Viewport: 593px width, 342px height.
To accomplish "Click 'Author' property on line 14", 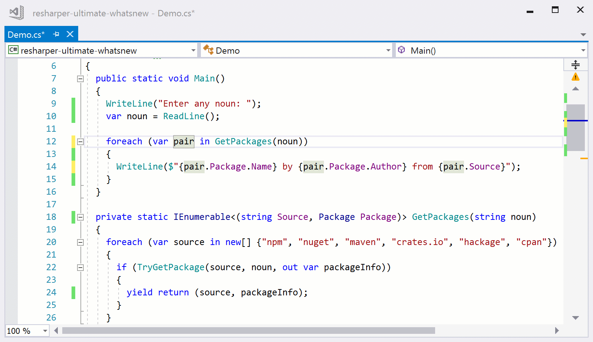I will click(386, 167).
